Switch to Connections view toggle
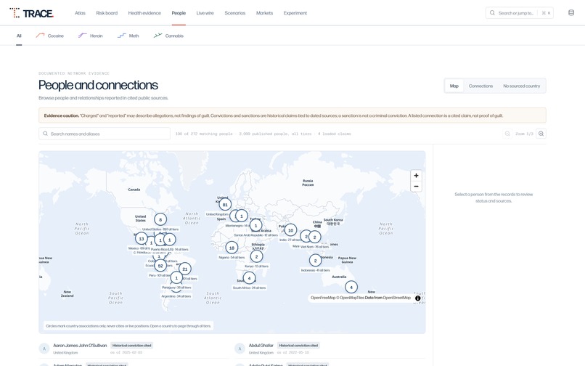This screenshot has height=366, width=585. pyautogui.click(x=480, y=86)
